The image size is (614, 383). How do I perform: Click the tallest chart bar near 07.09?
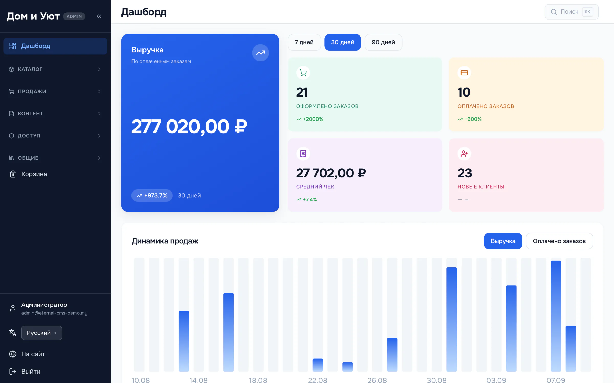point(556,316)
